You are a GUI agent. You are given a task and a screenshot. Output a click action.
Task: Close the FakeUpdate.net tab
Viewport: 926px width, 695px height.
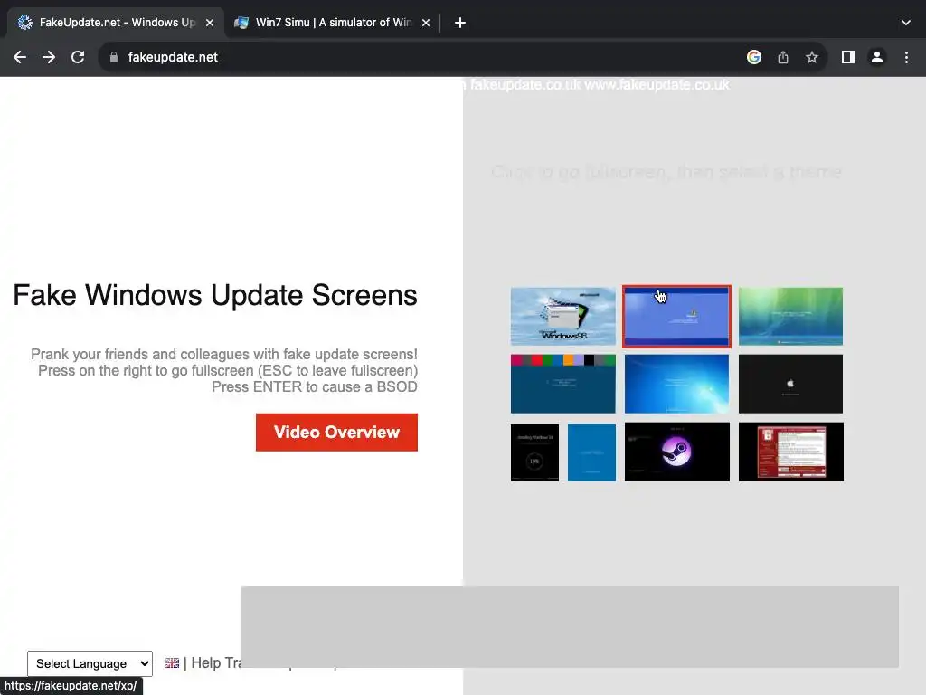pyautogui.click(x=210, y=23)
